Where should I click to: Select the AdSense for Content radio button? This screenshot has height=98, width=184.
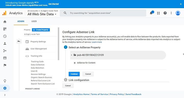point(75,63)
